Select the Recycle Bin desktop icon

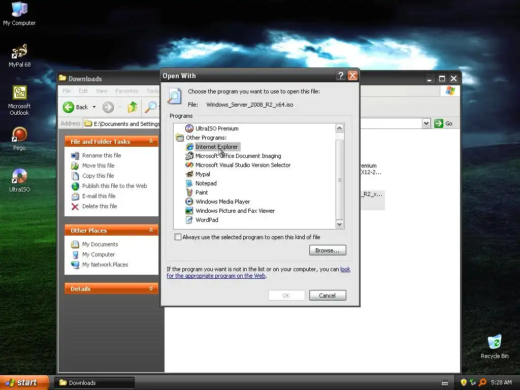[495, 347]
